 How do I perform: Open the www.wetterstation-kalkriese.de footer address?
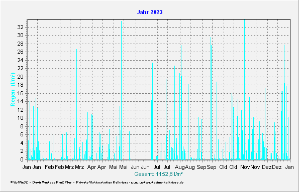157,182
